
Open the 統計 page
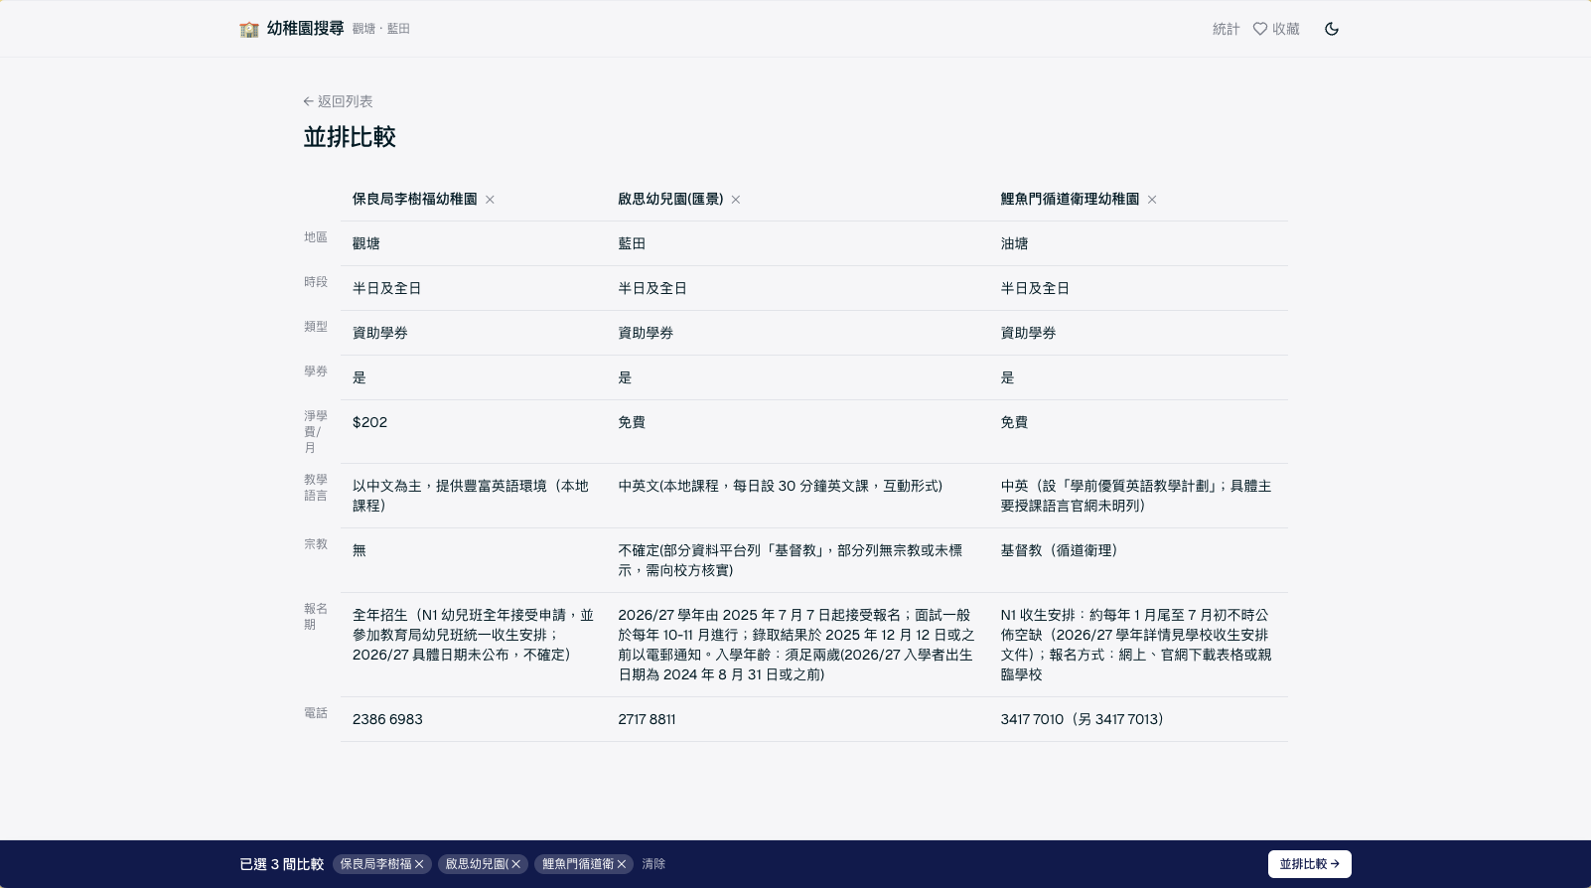(1226, 29)
